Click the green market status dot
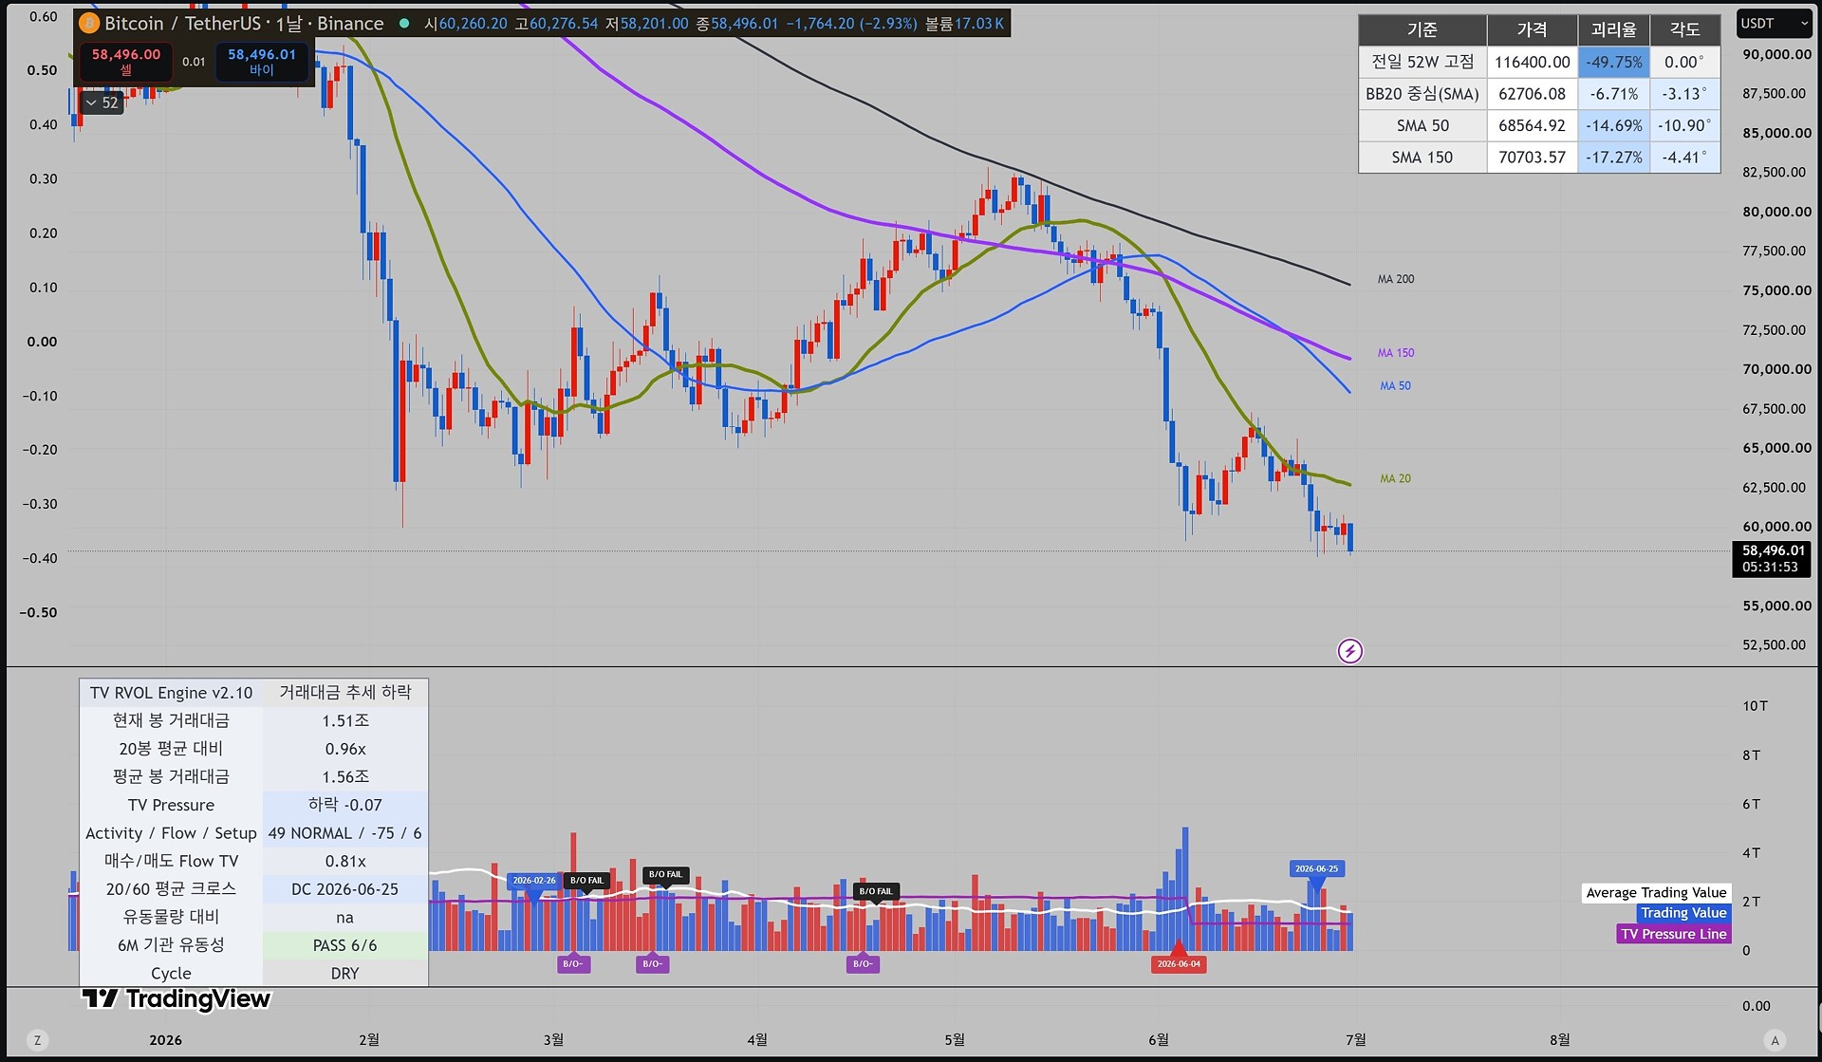This screenshot has width=1822, height=1062. click(x=404, y=24)
